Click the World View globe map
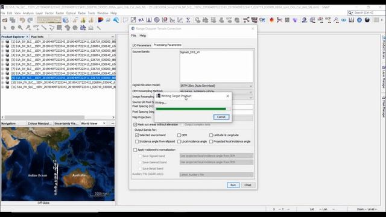 58,164
